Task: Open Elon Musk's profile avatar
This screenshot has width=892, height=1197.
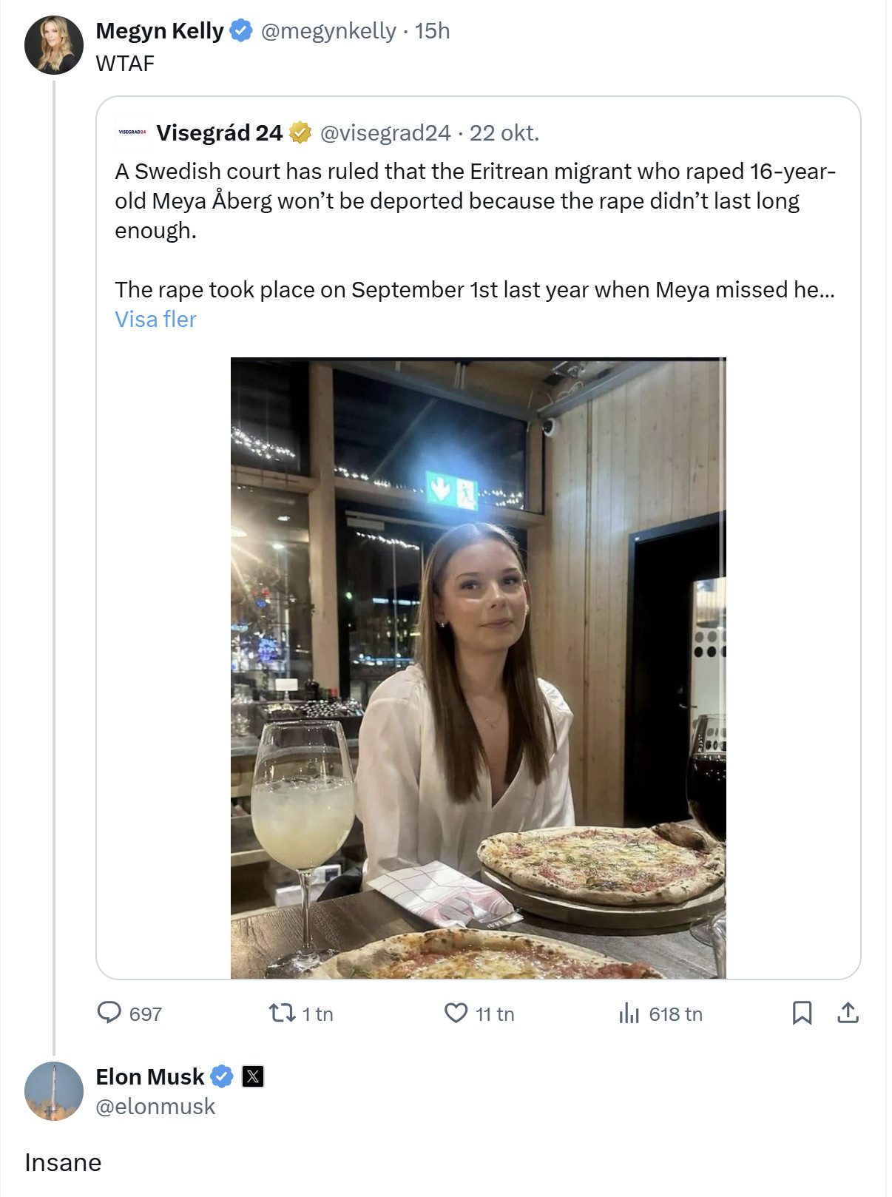Action: 54,1091
